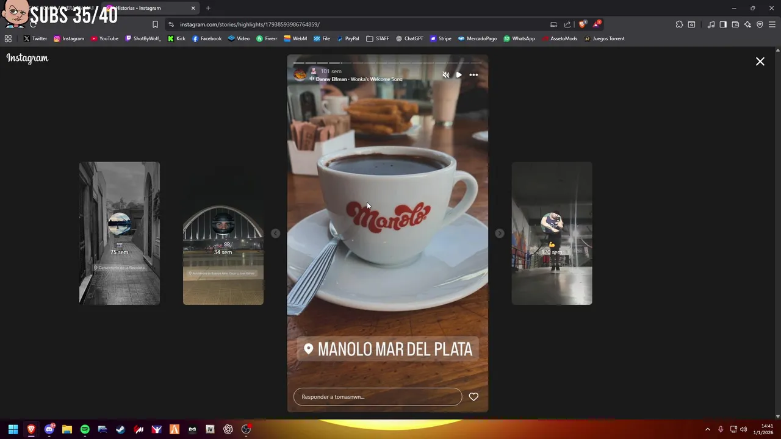Open Spotify from the taskbar
Image resolution: width=781 pixels, height=439 pixels.
(x=85, y=429)
